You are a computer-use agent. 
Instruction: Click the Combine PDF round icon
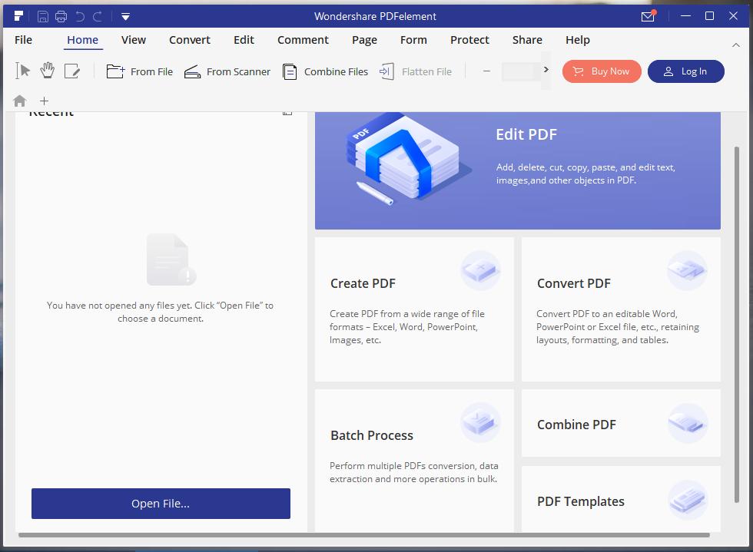(x=687, y=423)
